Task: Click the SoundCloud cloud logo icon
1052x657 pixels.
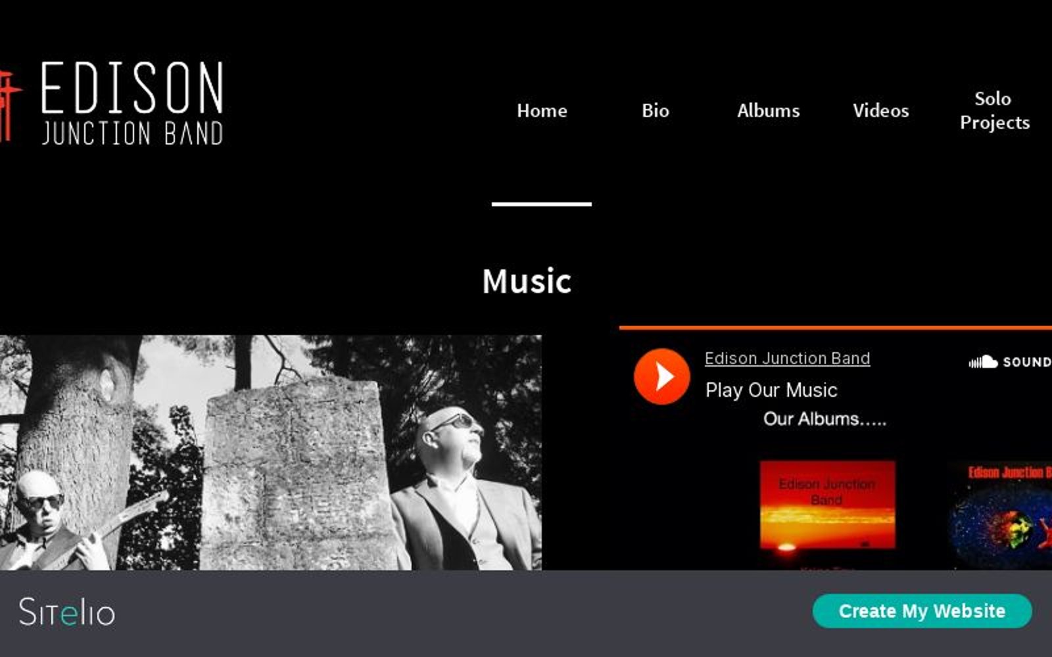Action: tap(984, 362)
